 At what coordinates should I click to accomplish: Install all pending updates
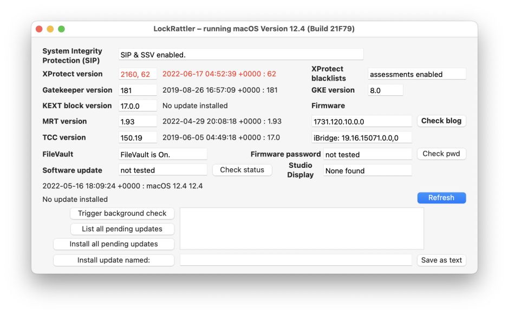(114, 244)
